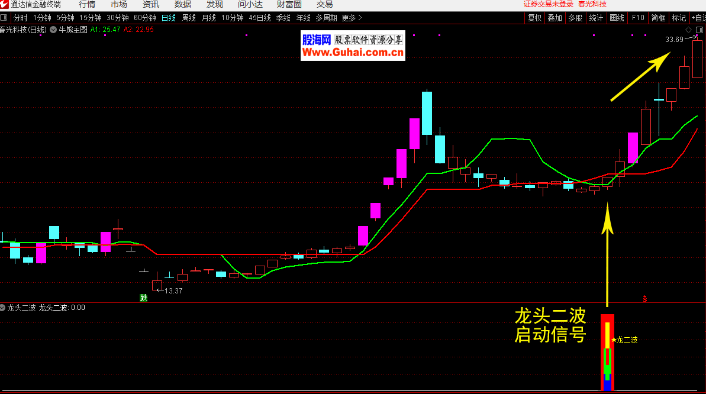Screen dimensions: 706x394
Task: Expand 更多 period options
Action: pyautogui.click(x=352, y=18)
